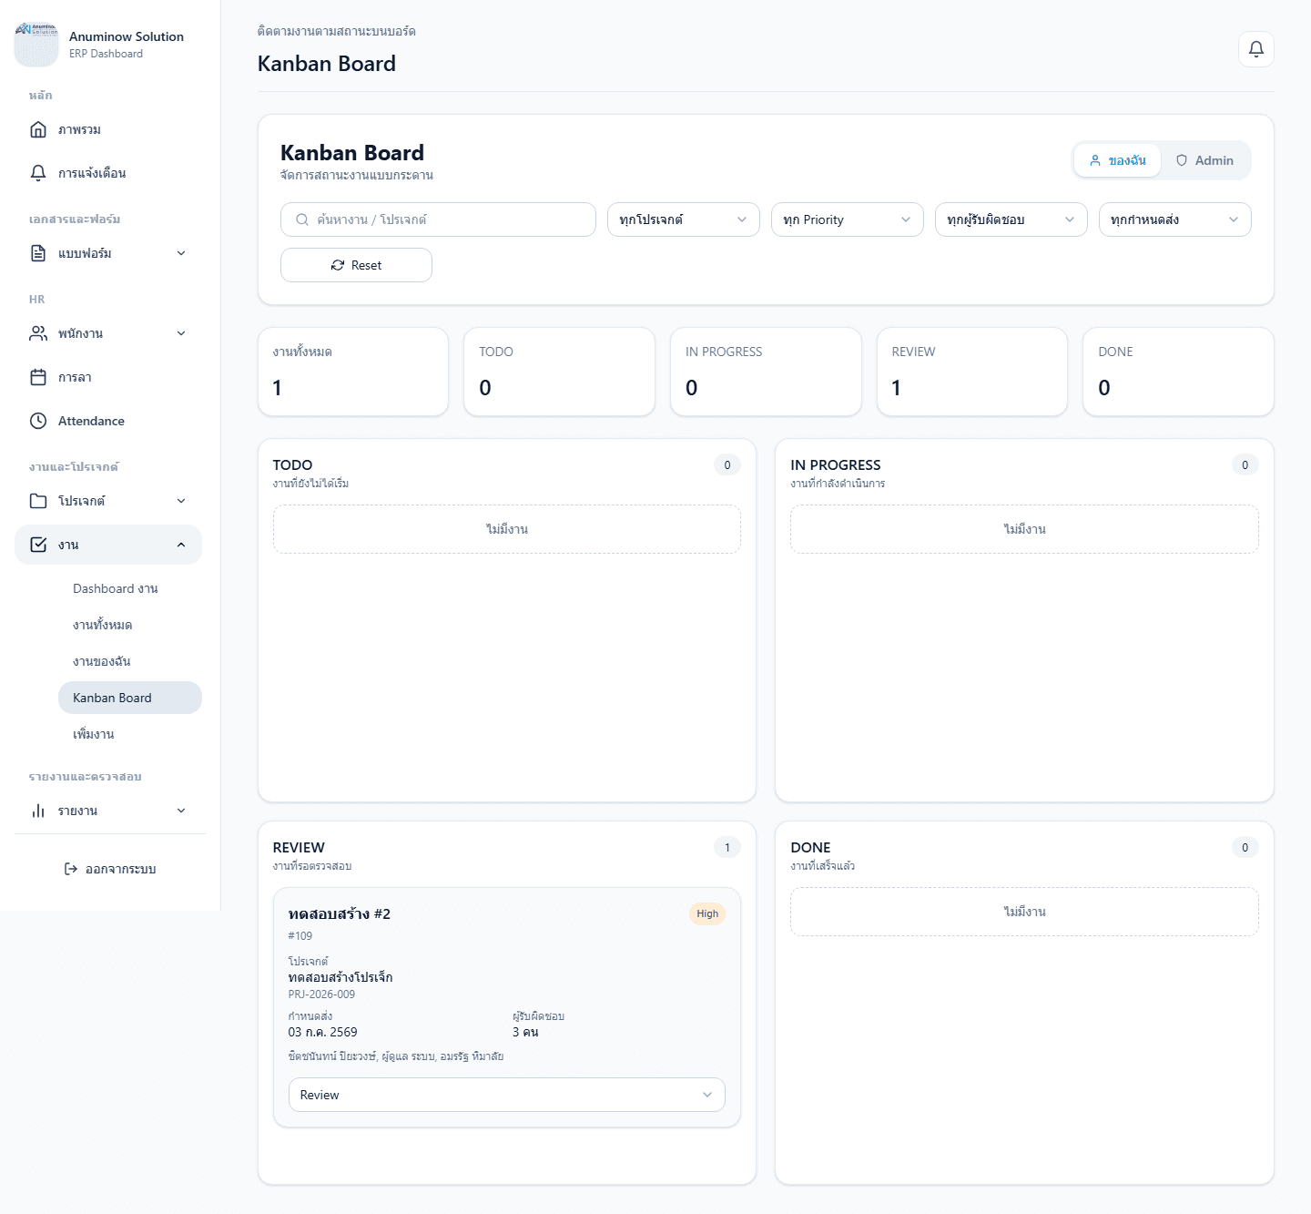Click task number #109

[x=300, y=935]
